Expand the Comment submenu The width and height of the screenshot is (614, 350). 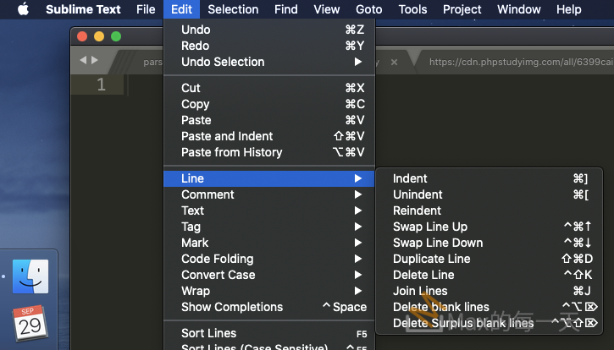tap(207, 194)
